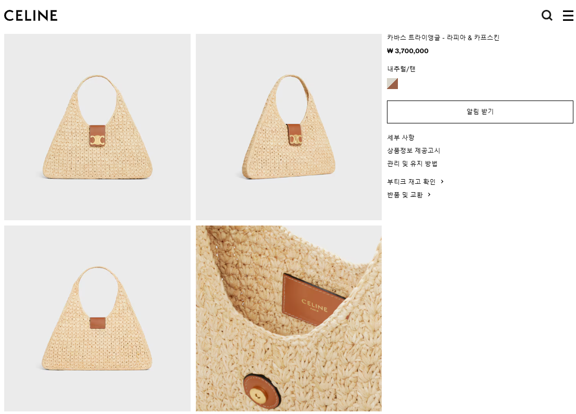Click the 알림 받기 button
The width and height of the screenshot is (576, 414).
(480, 111)
